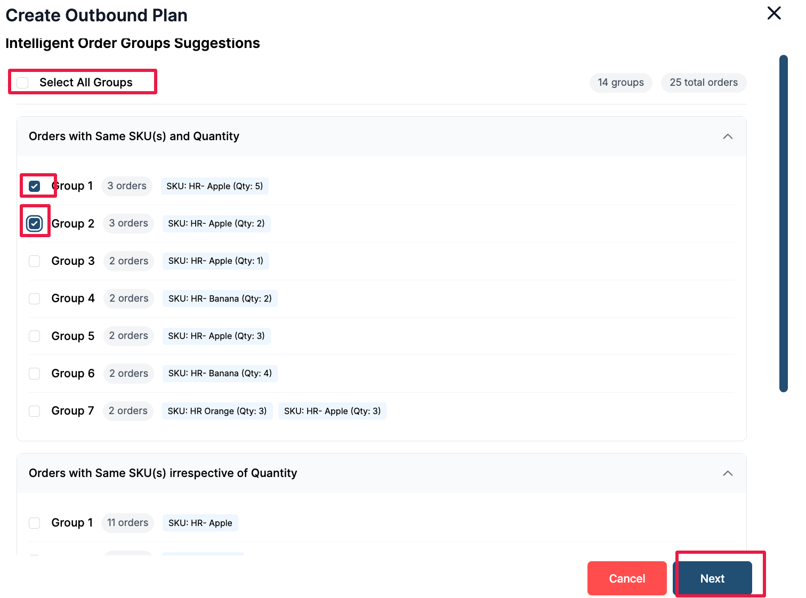Image resolution: width=806 pixels, height=598 pixels.
Task: Close the Create Outbound Plan dialog
Action: click(x=773, y=13)
